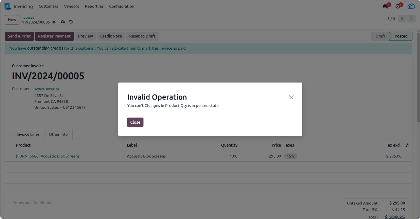Click the Close button in the dialog
Viewport: 420px width, 219px height.
tap(135, 122)
